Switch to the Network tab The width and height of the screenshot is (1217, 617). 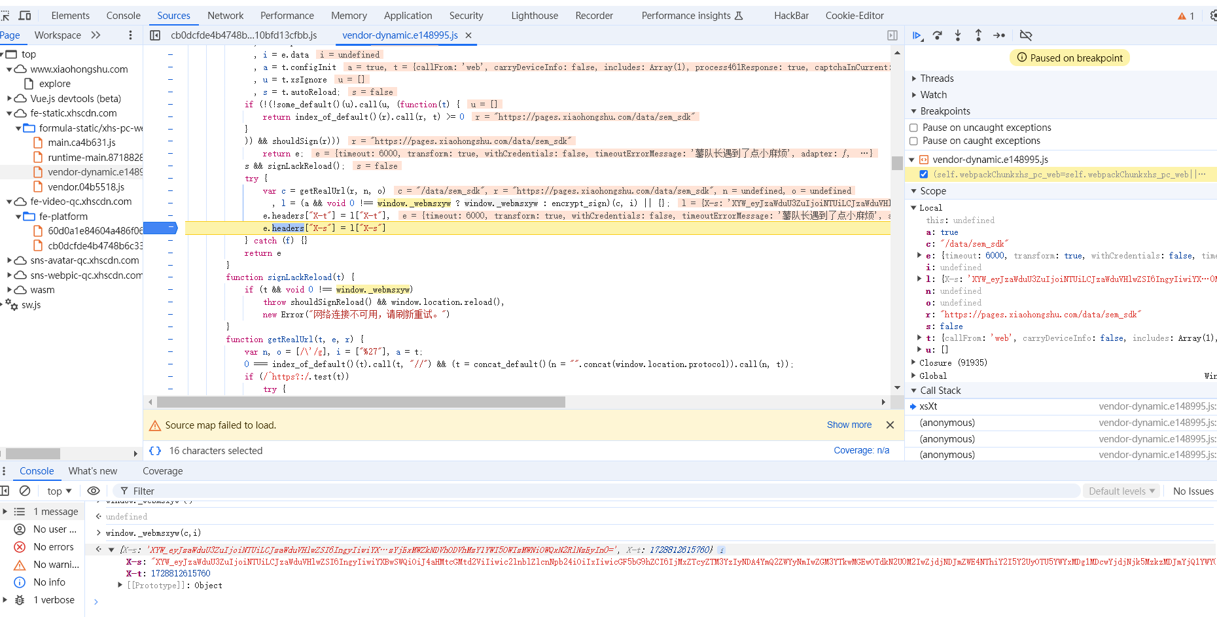point(225,16)
